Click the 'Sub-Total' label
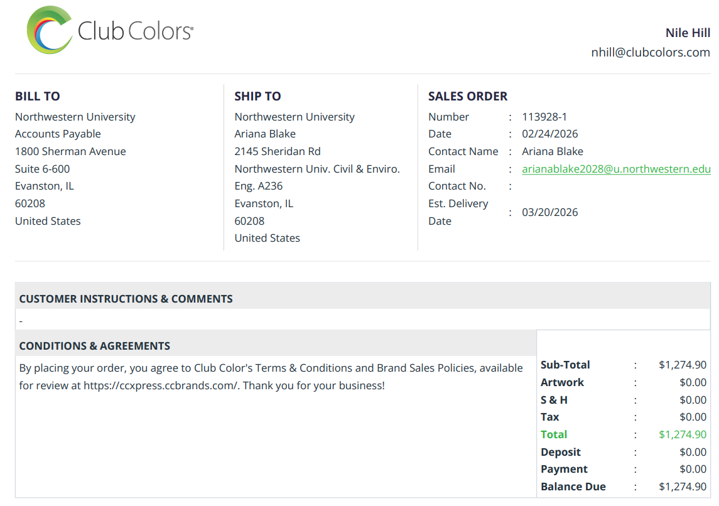The width and height of the screenshot is (719, 506). [x=565, y=365]
